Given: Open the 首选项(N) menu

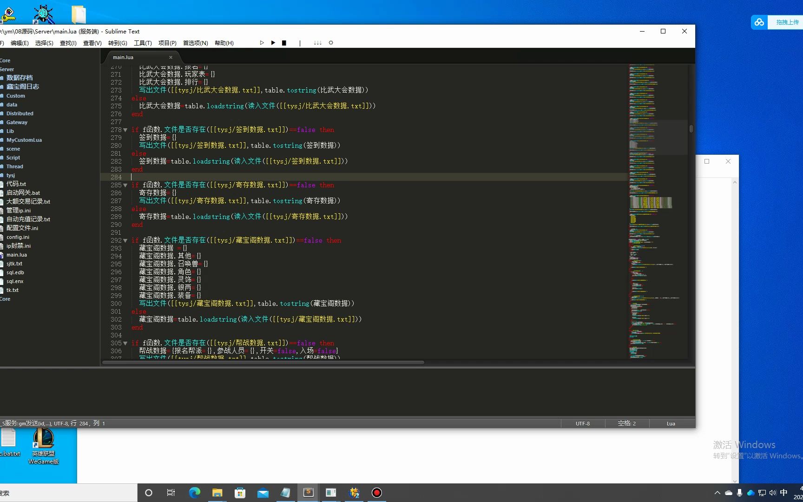Looking at the screenshot, I should (195, 43).
